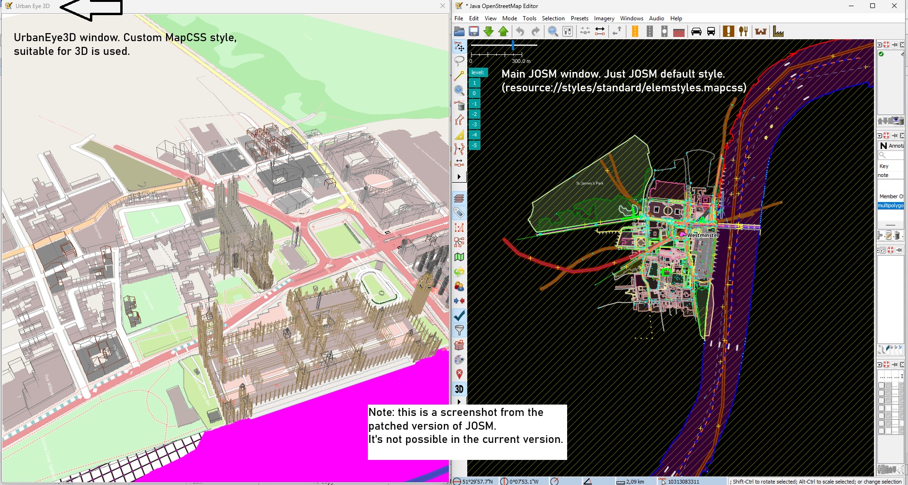Screen dimensions: 908x485
Task: Select the yellow Extrude tool
Action: click(459, 135)
